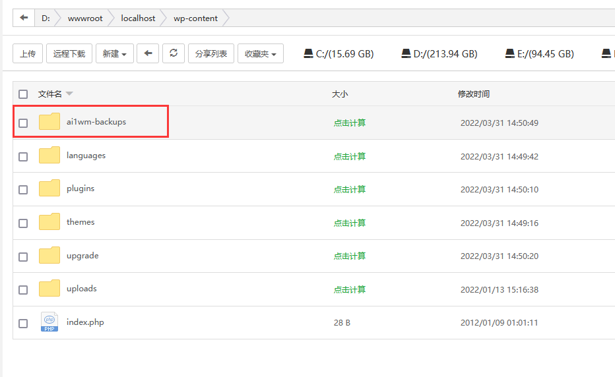Click the upgrade folder name
615x377 pixels.
(x=82, y=256)
